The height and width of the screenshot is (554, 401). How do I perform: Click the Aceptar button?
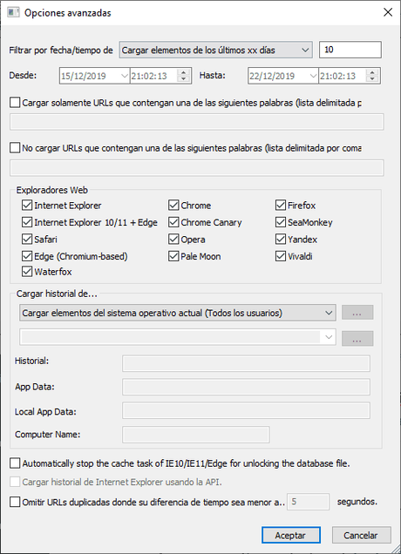[x=290, y=536]
